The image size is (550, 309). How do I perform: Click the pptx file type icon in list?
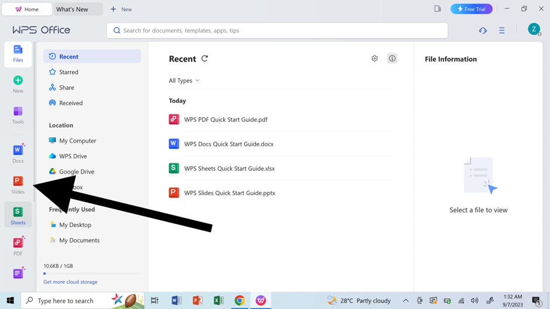click(x=174, y=193)
